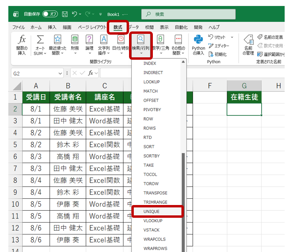Click the search (検索) box in title bar
291x252 pixels.
[188, 14]
